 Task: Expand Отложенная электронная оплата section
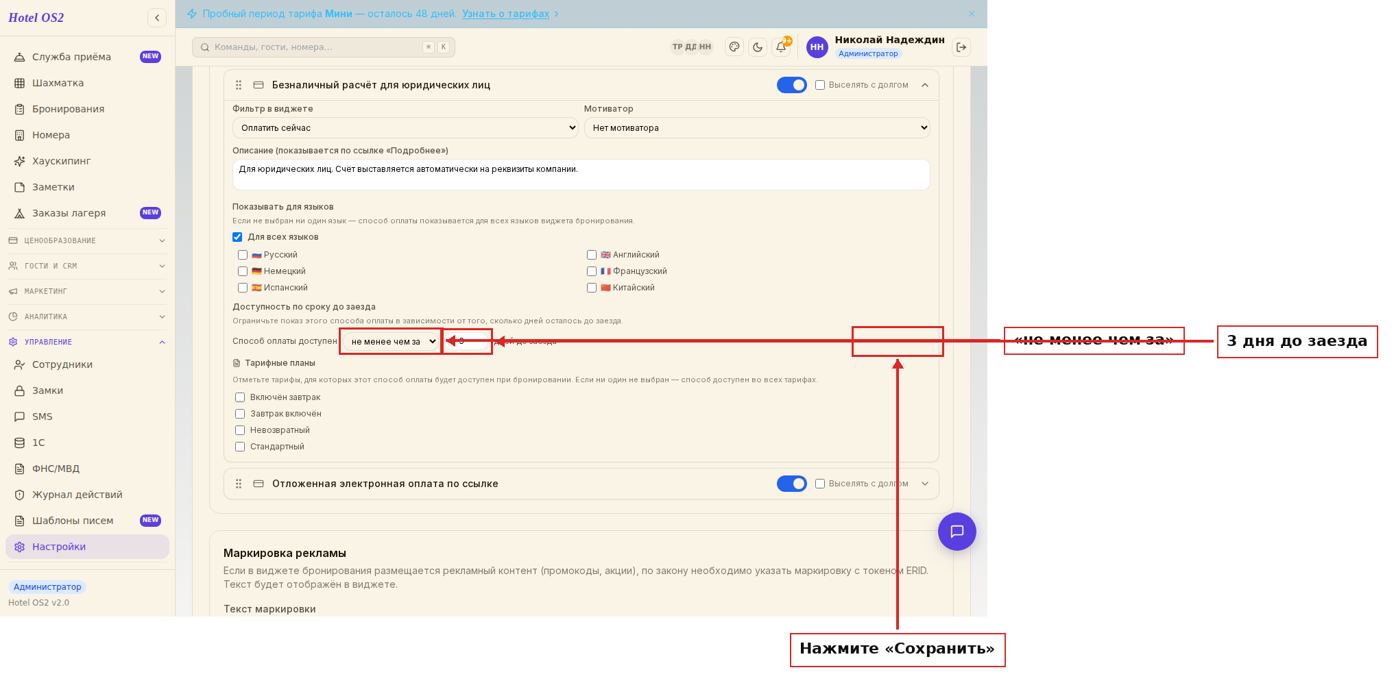point(925,484)
